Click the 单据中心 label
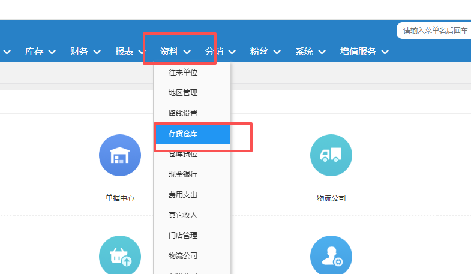Image resolution: width=471 pixels, height=274 pixels. (120, 198)
